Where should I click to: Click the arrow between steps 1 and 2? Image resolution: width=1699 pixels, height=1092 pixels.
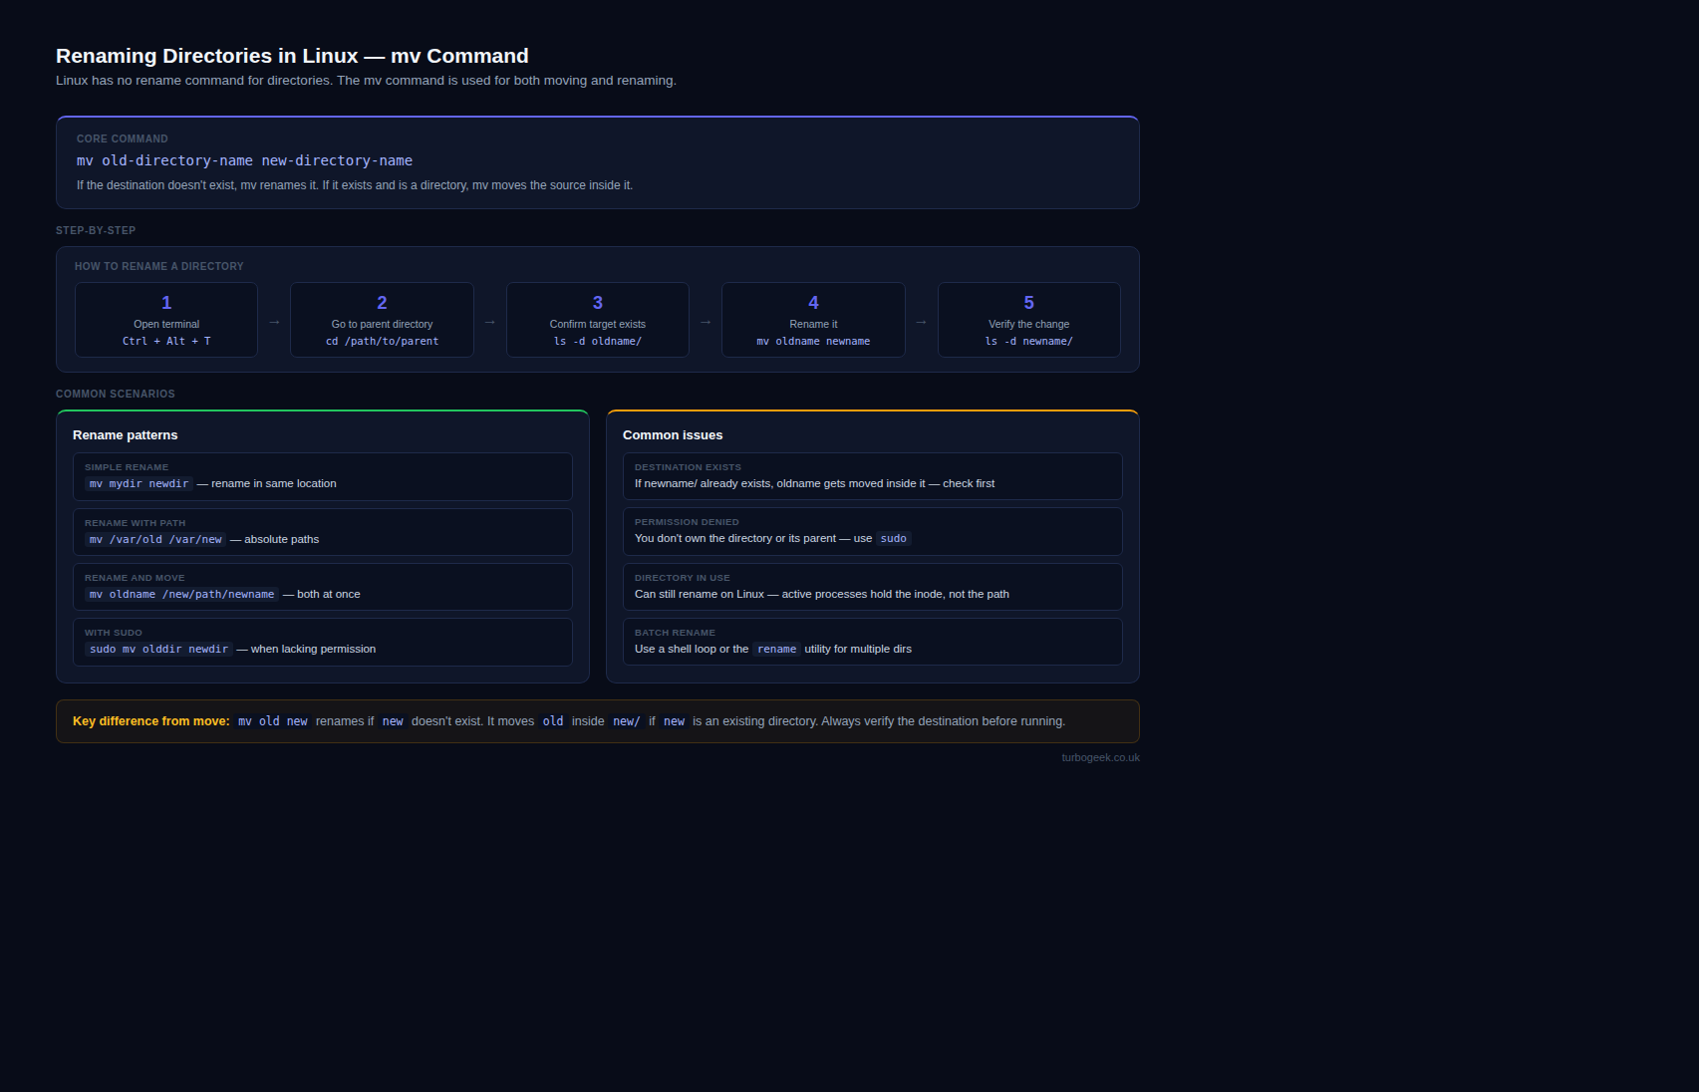pos(274,322)
